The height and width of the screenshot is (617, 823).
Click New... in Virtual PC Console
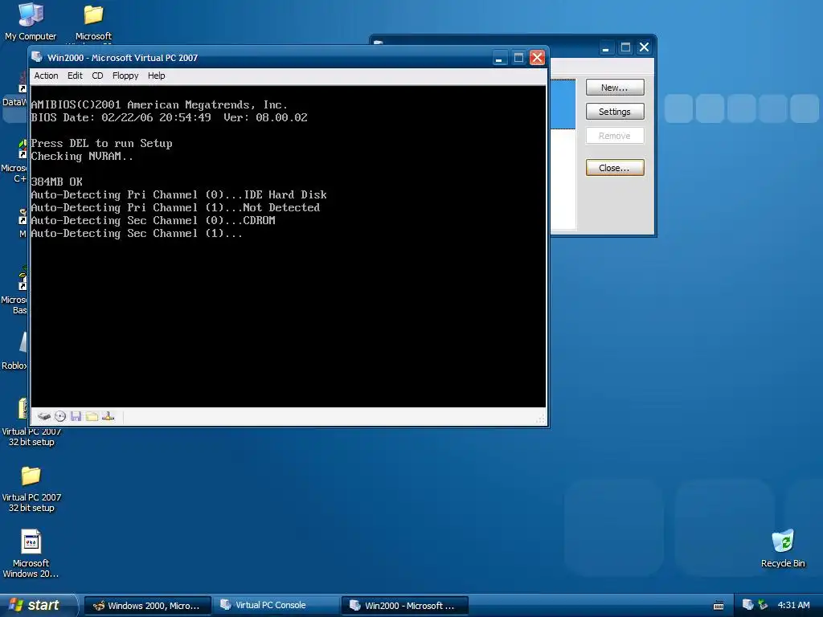615,88
